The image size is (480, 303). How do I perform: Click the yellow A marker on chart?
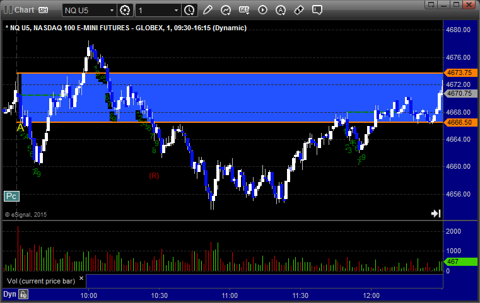tap(20, 127)
